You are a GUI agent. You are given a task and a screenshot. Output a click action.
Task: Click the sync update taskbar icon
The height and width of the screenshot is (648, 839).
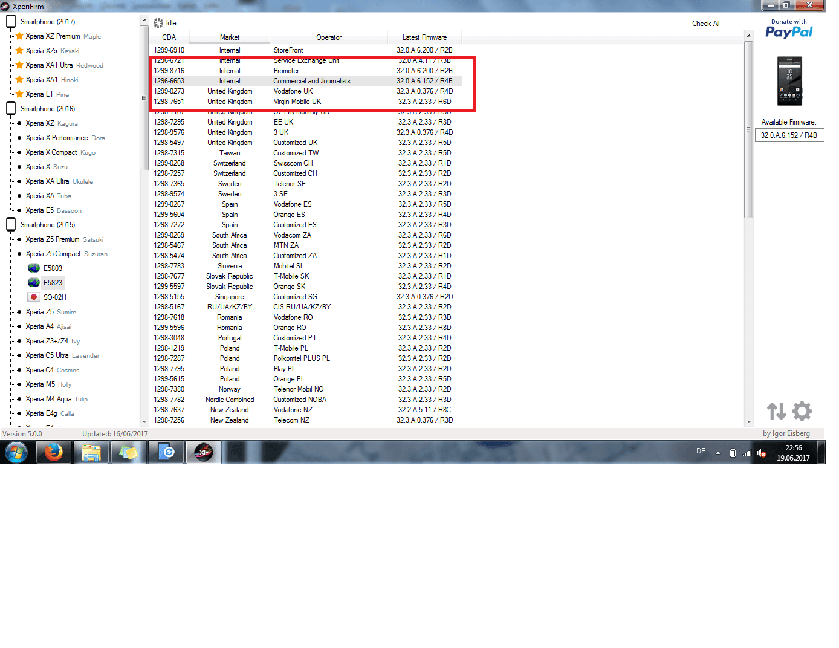pyautogui.click(x=167, y=452)
